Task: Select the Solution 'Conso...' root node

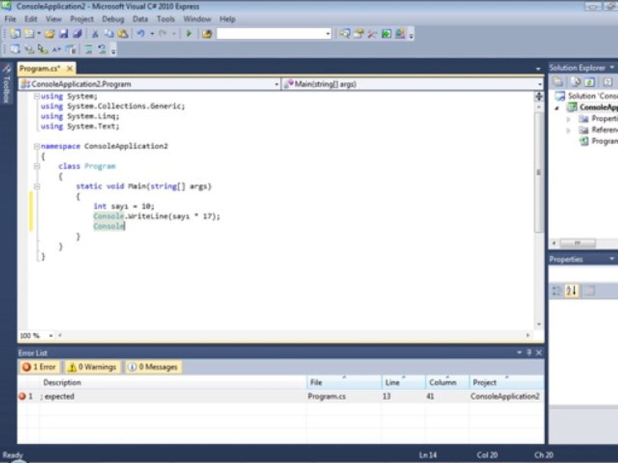Action: click(586, 96)
